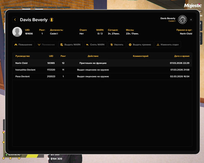Select the Ivanushka Deviant log row

click(102, 70)
